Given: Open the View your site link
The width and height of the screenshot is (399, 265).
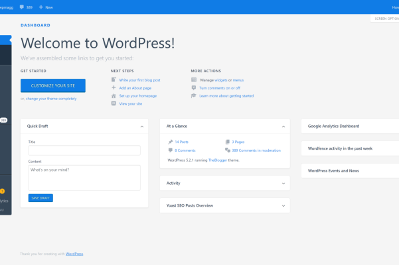Looking at the screenshot, I should click(x=131, y=103).
